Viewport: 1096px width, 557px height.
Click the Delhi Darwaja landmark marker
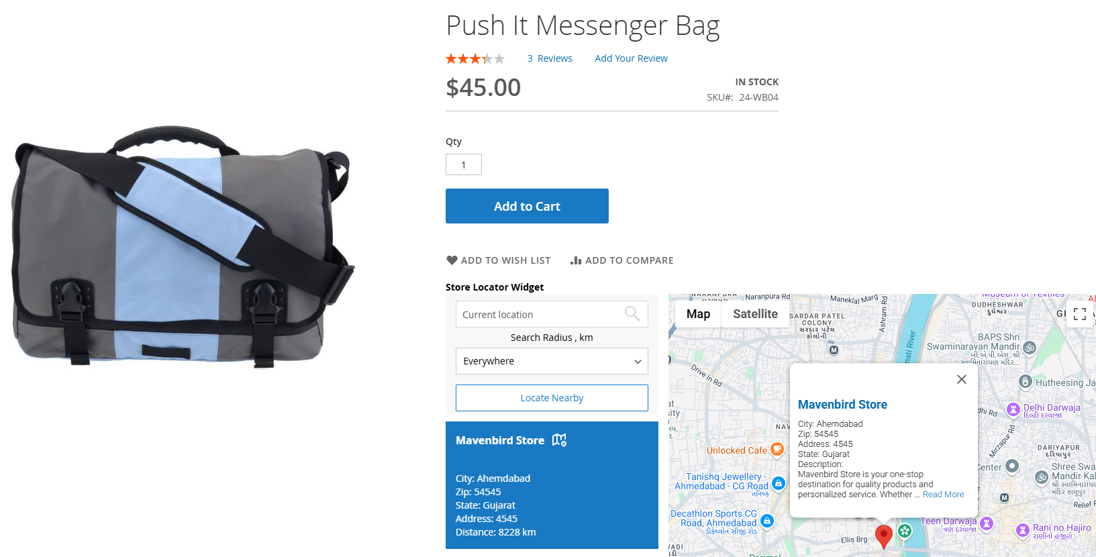(1013, 409)
